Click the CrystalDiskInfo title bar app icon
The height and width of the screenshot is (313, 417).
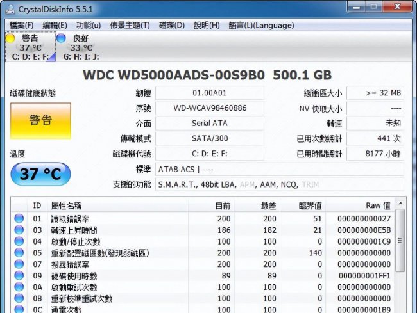(x=10, y=9)
